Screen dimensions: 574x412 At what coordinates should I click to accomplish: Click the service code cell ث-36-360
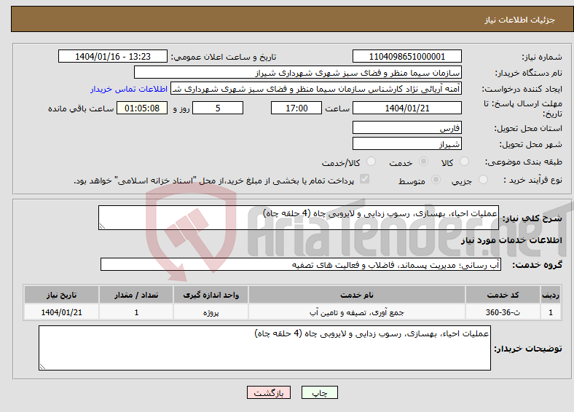pyautogui.click(x=503, y=312)
